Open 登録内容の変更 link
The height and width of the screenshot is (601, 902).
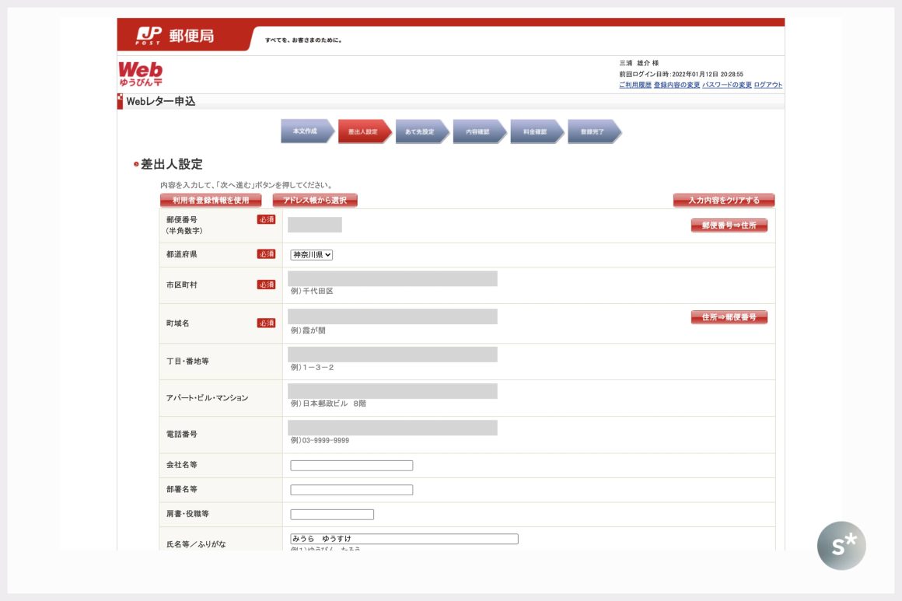point(676,85)
